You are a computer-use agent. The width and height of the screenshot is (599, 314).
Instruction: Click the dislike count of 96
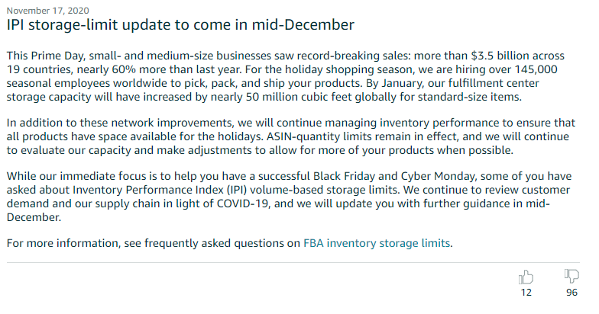coord(571,293)
